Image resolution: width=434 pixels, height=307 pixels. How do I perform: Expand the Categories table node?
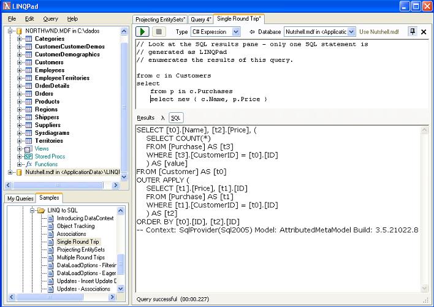pos(20,39)
